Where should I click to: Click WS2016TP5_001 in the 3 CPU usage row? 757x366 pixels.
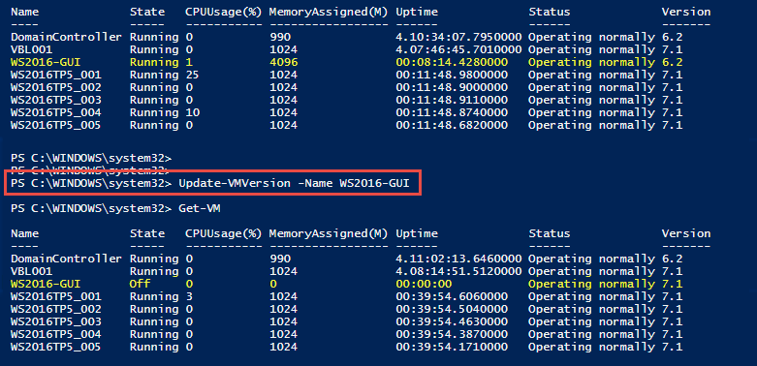click(56, 296)
